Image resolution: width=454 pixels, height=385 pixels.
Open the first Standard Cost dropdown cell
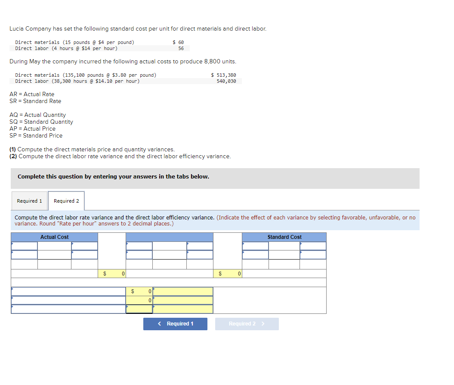tap(256, 246)
